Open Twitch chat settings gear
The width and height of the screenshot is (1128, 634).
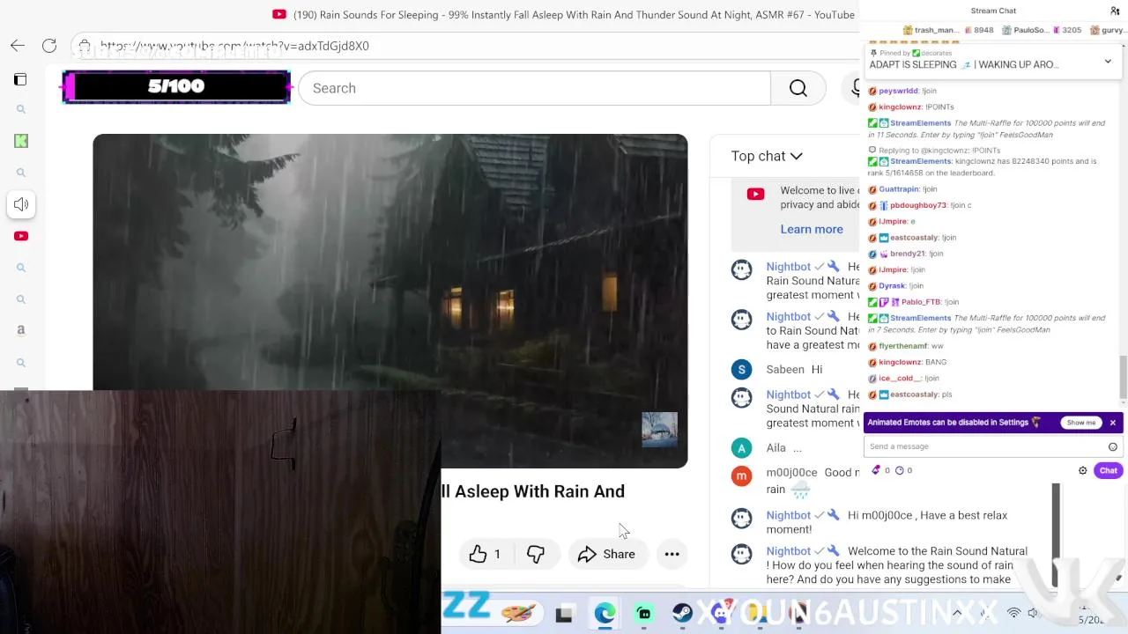1083,470
